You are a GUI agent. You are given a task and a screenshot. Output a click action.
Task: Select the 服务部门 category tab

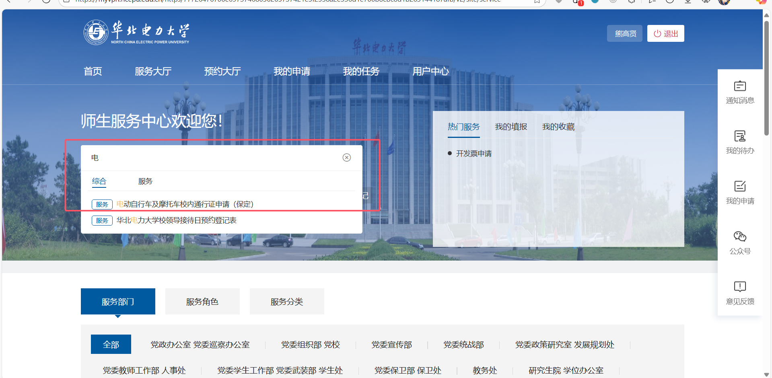tap(118, 302)
